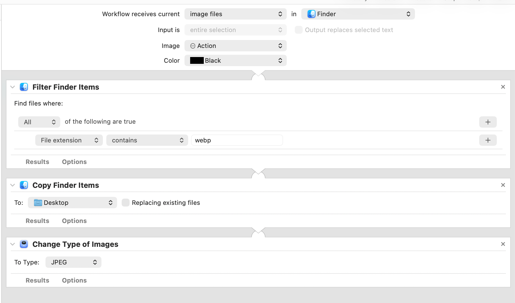Viewport: 515px width, 303px height.
Task: Click the Input is label
Action: (169, 30)
